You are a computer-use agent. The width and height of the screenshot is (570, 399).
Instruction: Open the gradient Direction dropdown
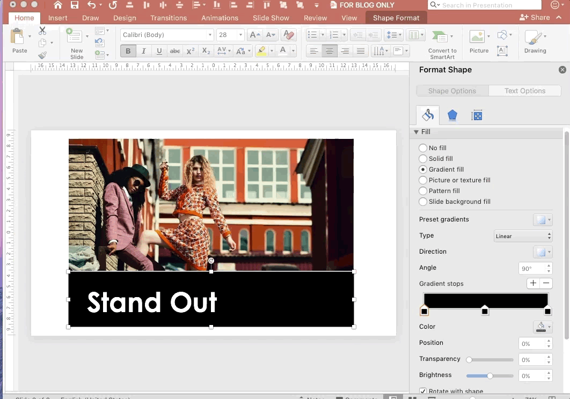coord(543,252)
